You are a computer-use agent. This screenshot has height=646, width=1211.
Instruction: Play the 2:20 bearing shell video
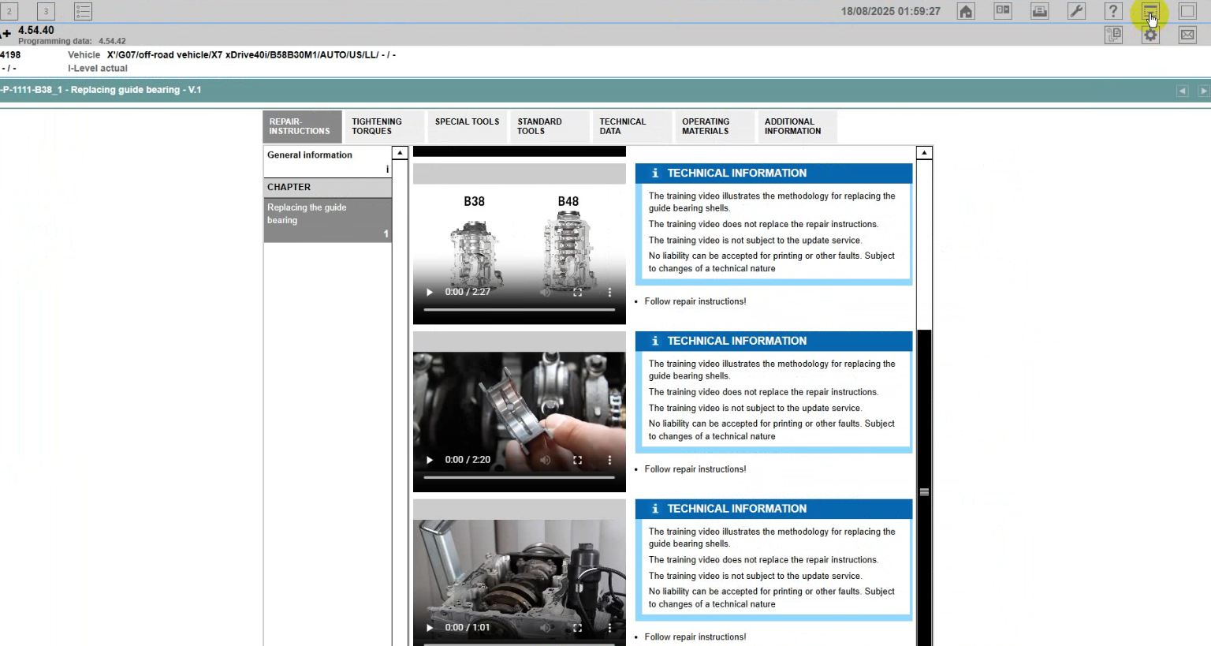430,460
